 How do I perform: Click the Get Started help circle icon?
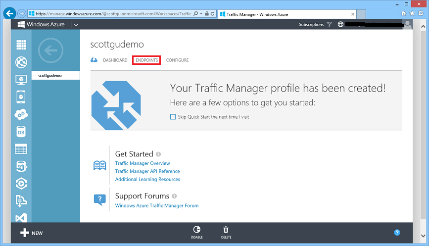coord(158,154)
